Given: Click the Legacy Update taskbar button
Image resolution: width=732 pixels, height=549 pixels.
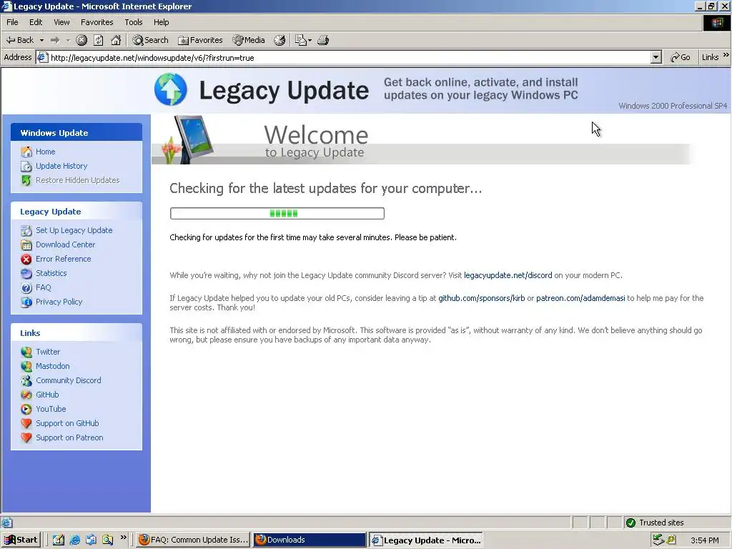Looking at the screenshot, I should 426,540.
